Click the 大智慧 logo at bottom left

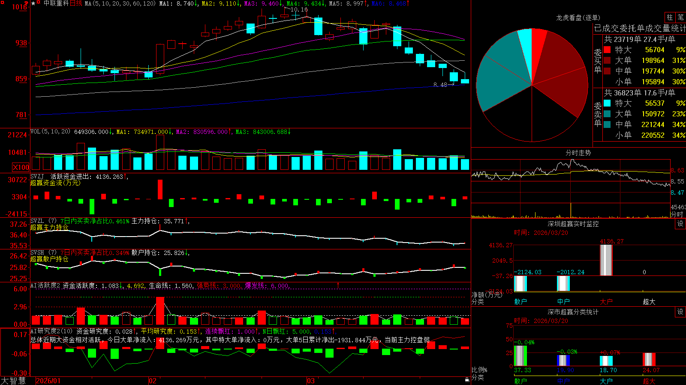click(13, 381)
